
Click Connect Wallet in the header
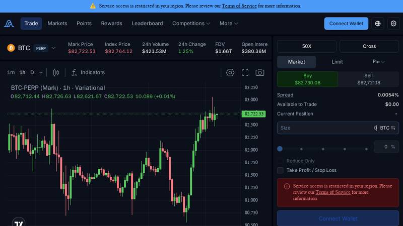coord(346,24)
